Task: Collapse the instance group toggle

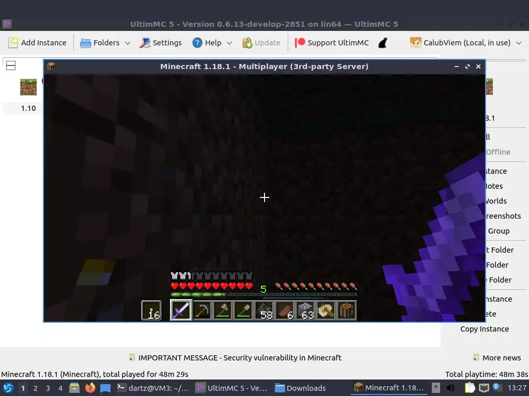Action: coord(11,65)
